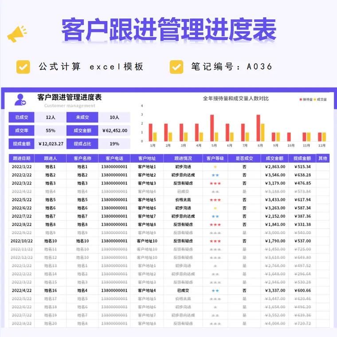337x337 pixels.
Task: Select the 10人 value cell
Action: pyautogui.click(x=114, y=118)
